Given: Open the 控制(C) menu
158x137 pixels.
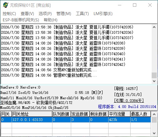Looking at the screenshot, I should point(9,14).
